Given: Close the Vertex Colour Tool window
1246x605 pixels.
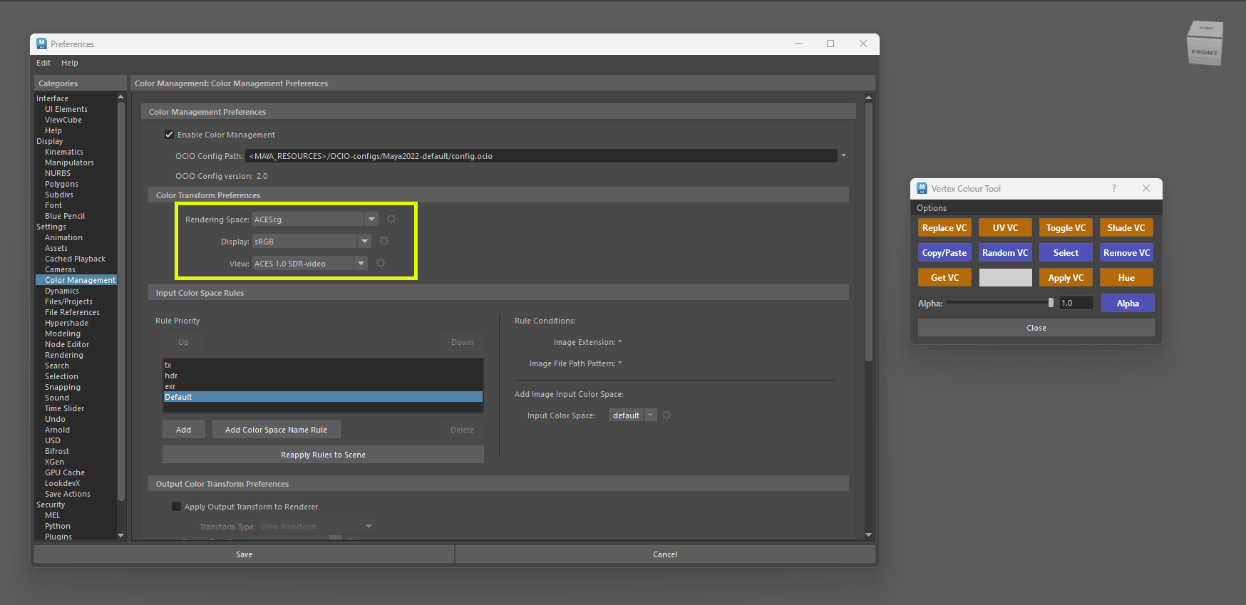Looking at the screenshot, I should pyautogui.click(x=1146, y=188).
